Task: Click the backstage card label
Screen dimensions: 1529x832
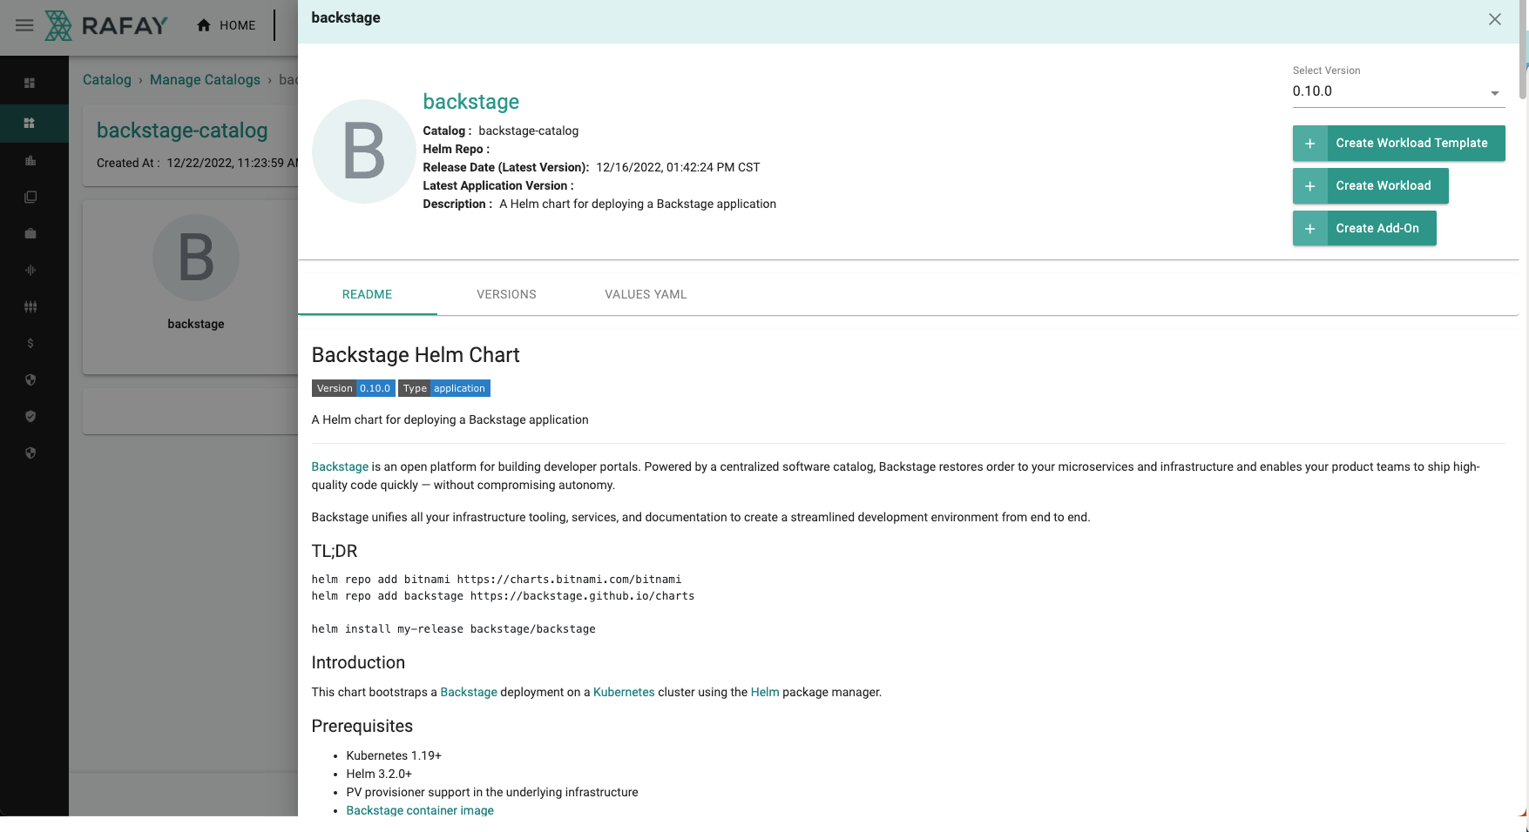Action: [196, 324]
